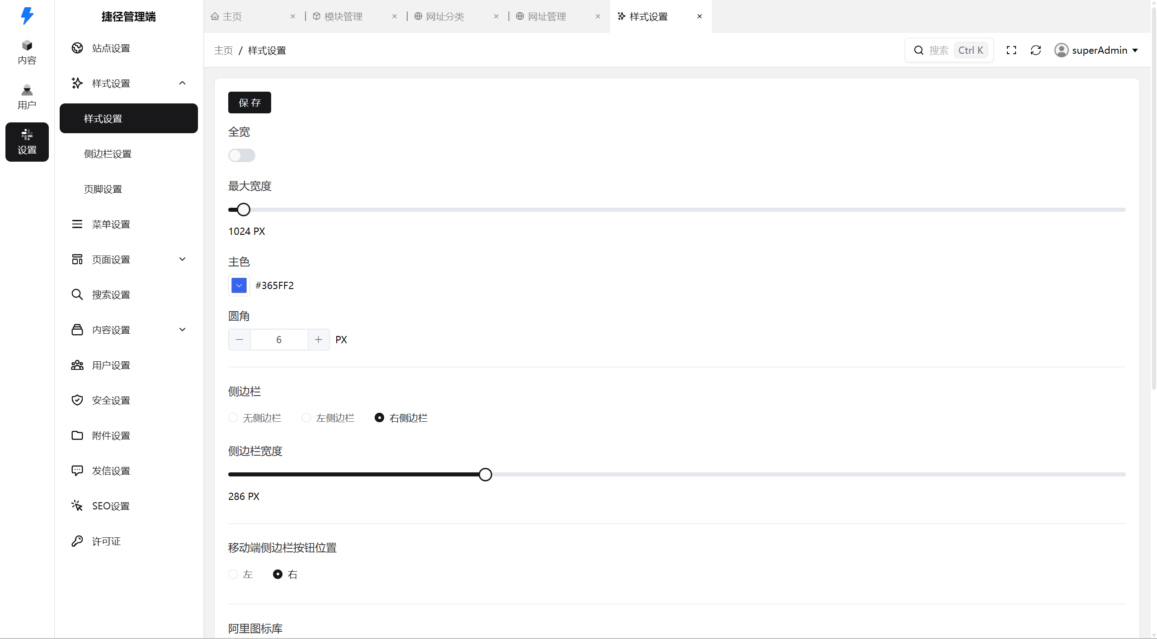
Task: Click the search magnifier icon in header
Action: (x=919, y=50)
